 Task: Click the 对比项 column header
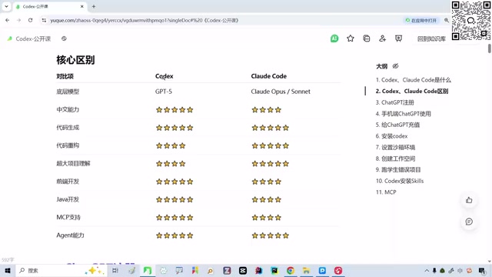65,76
